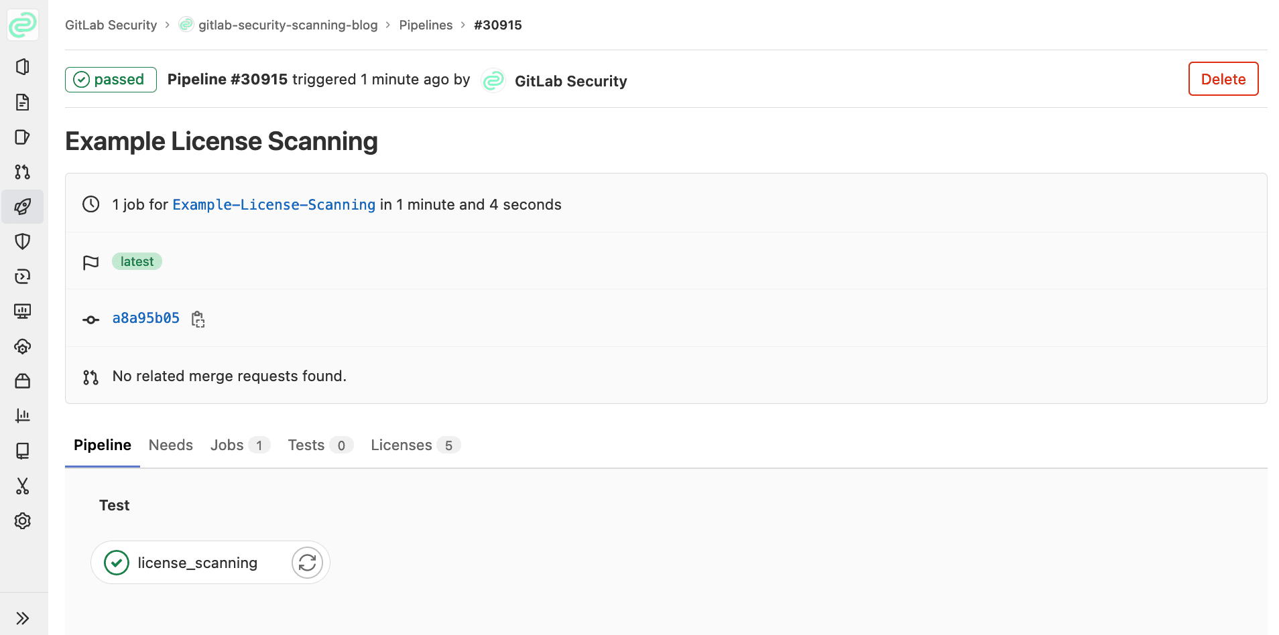Open the CI/CD rocket icon in sidebar
Image resolution: width=1279 pixels, height=635 pixels.
pos(23,206)
